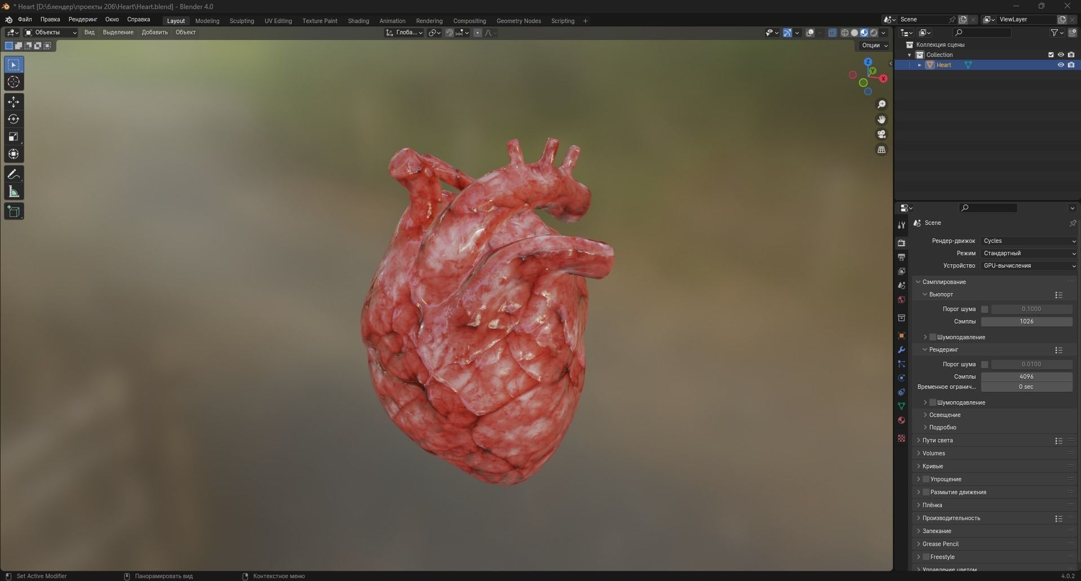
Task: Enable Freestyle checkbox
Action: point(926,557)
